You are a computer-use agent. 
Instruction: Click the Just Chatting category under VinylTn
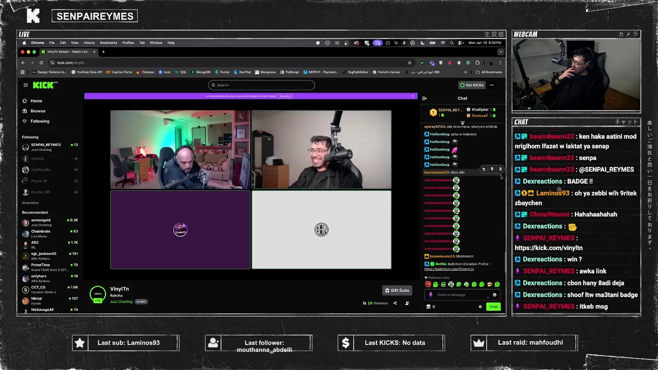pos(121,302)
